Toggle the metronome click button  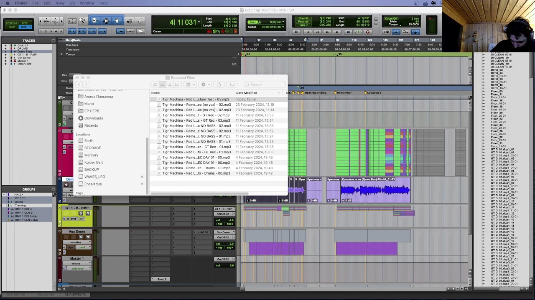pos(396,32)
